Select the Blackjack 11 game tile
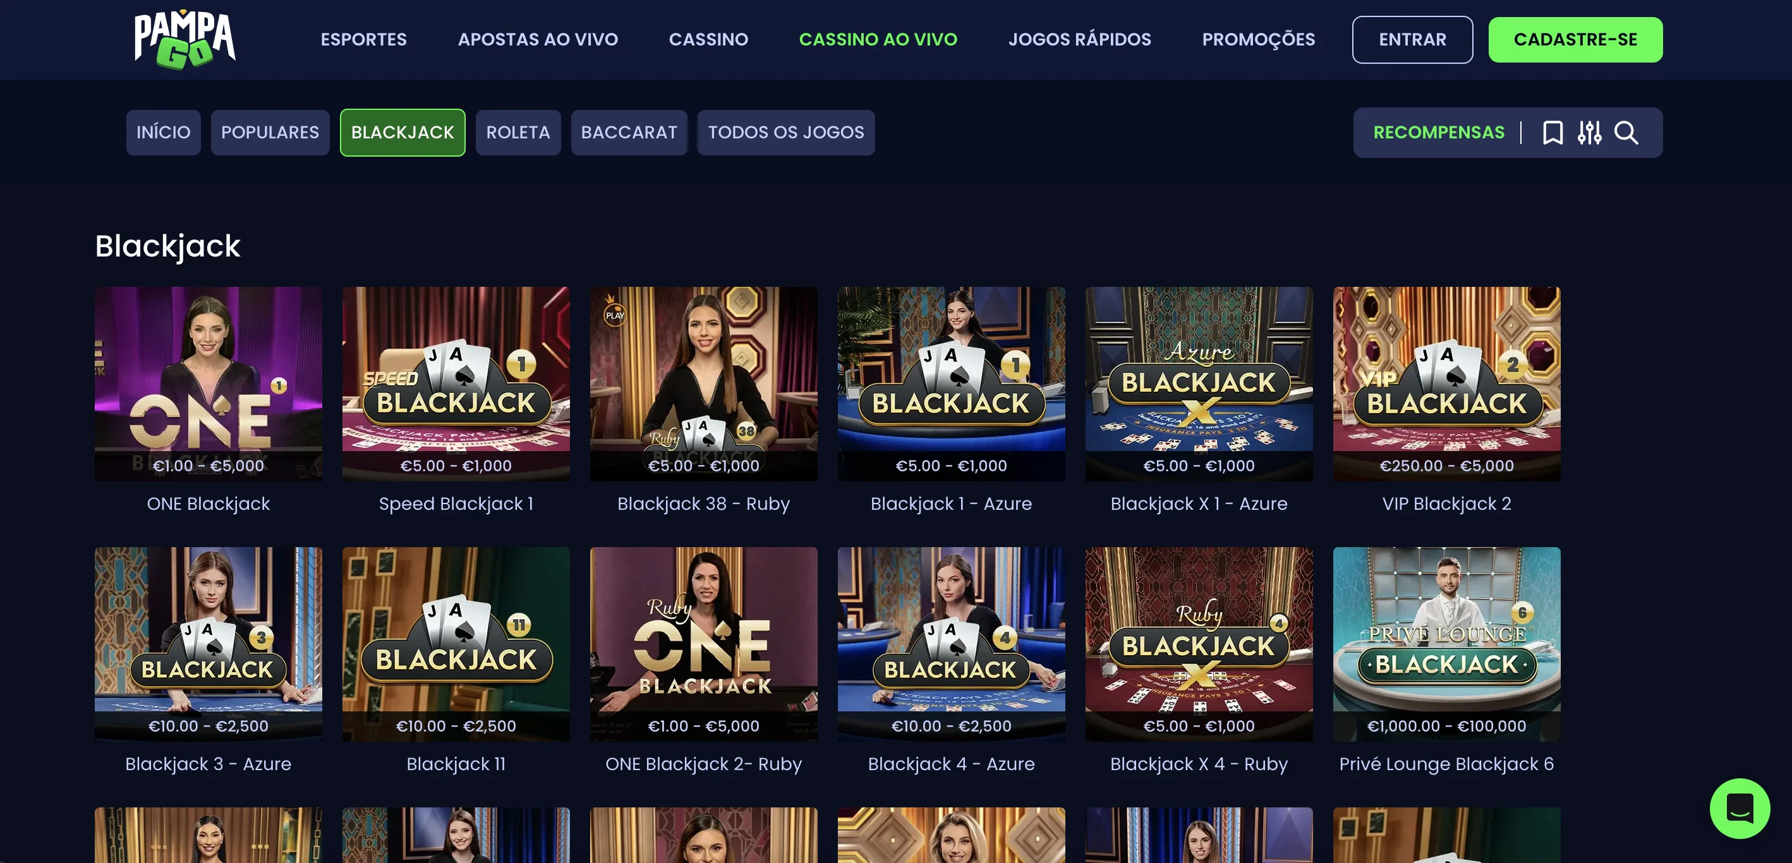 coord(456,644)
